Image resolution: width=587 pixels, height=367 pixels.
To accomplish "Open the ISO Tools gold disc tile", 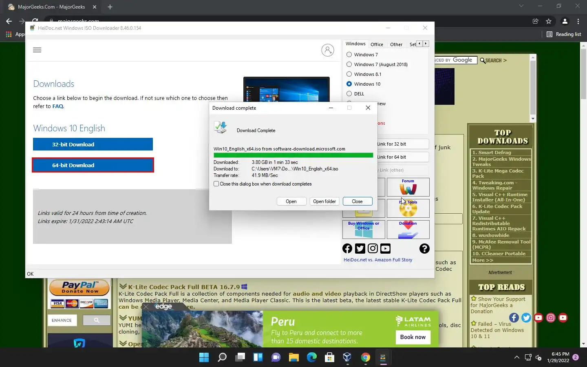I will 408,208.
